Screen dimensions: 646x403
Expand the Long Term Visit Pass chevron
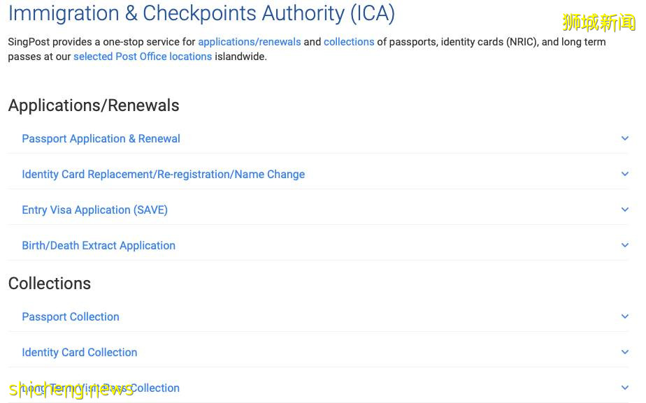click(x=624, y=388)
